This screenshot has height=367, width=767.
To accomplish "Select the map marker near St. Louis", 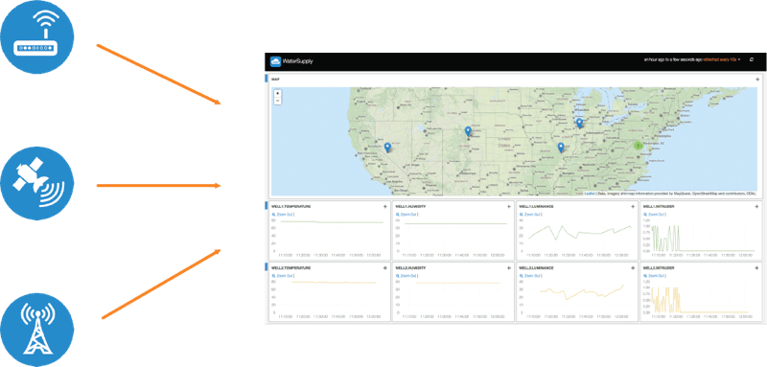I will coord(561,148).
